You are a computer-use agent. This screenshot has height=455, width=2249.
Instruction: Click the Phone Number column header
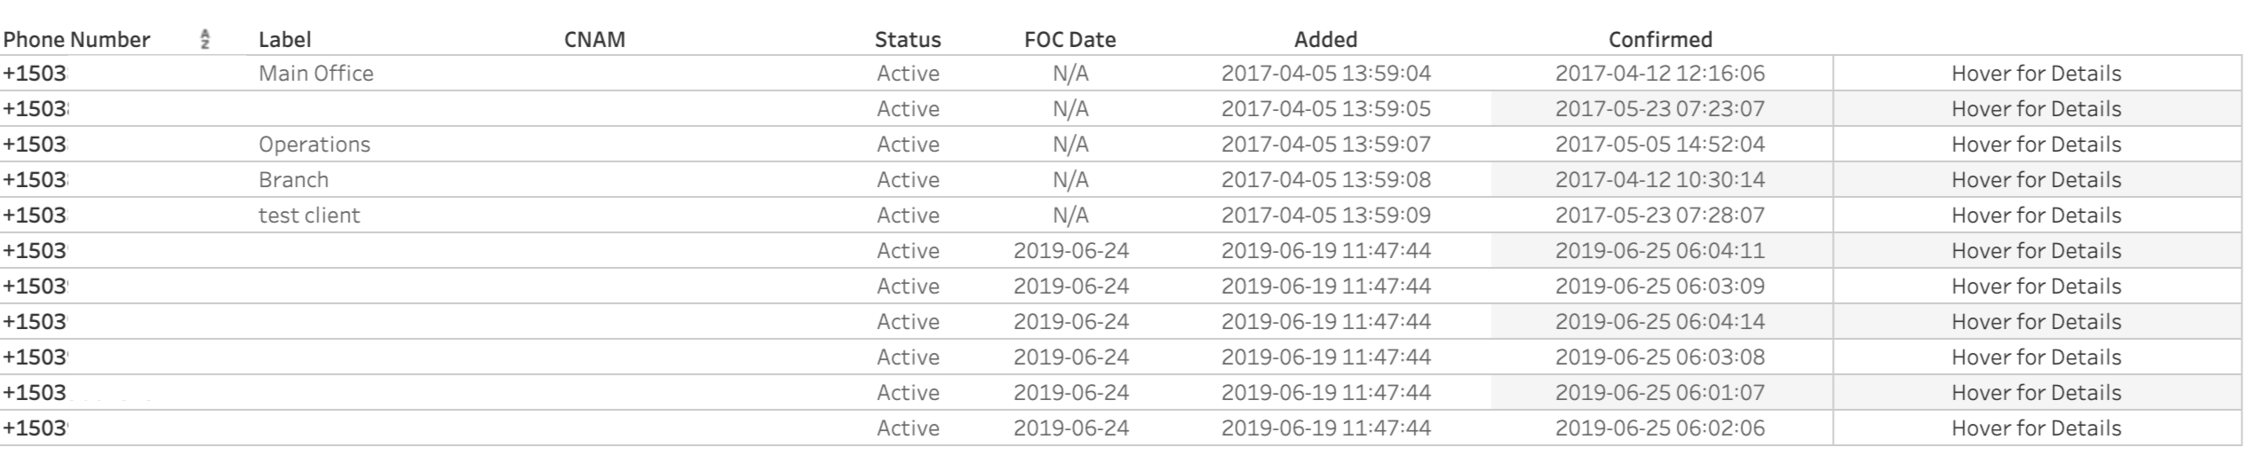click(x=76, y=40)
